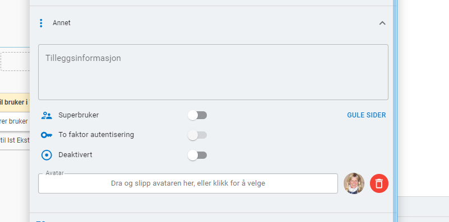
Task: Collapse the Annet section with the chevron
Action: pyautogui.click(x=382, y=23)
